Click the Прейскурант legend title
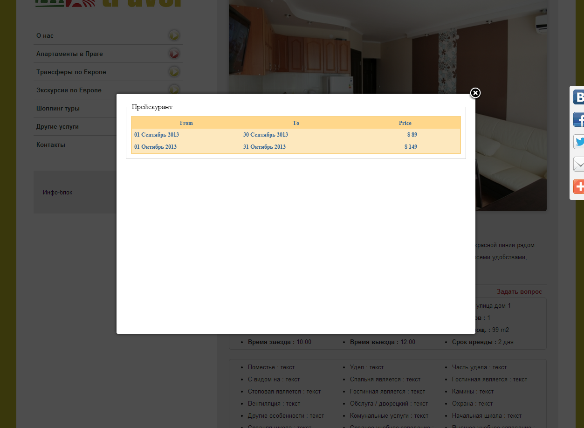The height and width of the screenshot is (428, 584). (152, 107)
